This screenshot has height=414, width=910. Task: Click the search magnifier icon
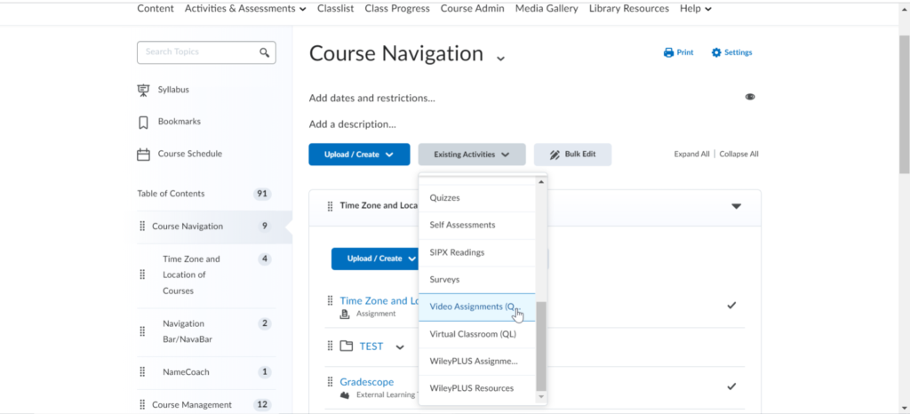(x=264, y=52)
